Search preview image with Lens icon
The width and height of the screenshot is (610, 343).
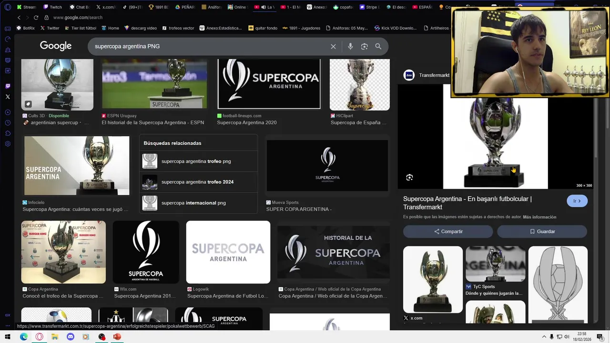pos(409,178)
